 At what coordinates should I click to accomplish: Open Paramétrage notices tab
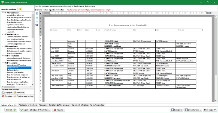(97, 105)
